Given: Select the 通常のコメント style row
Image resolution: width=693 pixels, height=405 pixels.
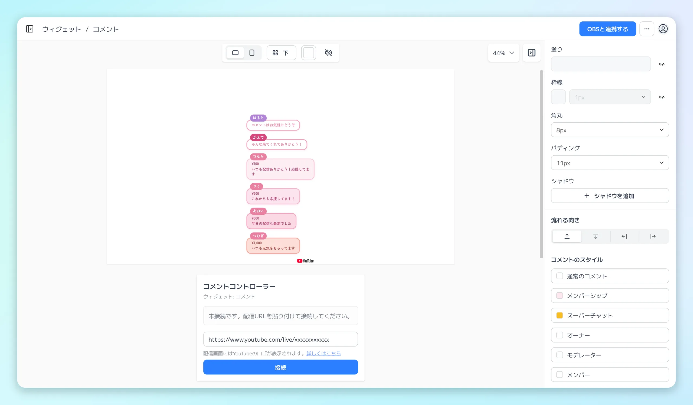Looking at the screenshot, I should point(610,276).
